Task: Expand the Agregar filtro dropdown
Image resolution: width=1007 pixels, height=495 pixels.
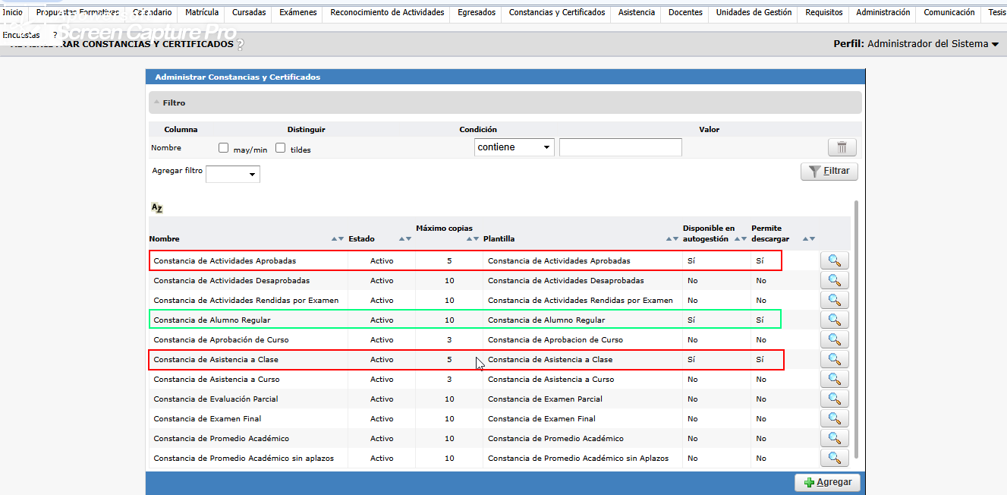Action: (x=233, y=175)
